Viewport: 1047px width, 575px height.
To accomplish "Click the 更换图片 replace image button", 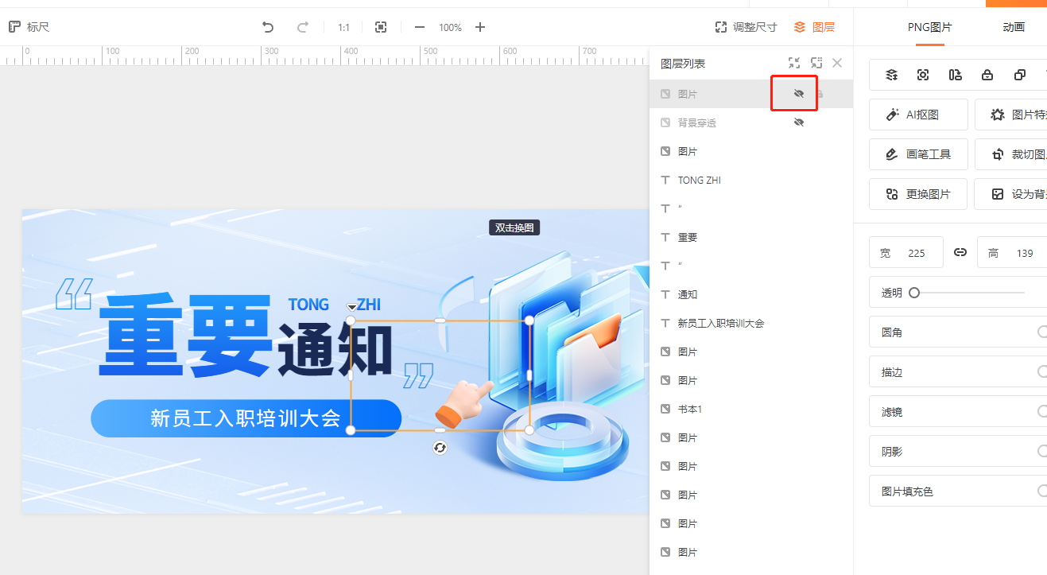I will tap(918, 194).
